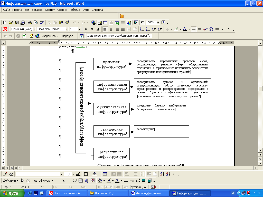Screen dimensions: 263x197
Task: Insert an equation with the square root icon
Action: [x=205, y=29]
